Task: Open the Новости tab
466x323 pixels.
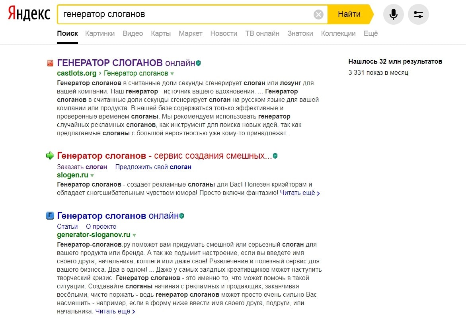Action: 224,33
